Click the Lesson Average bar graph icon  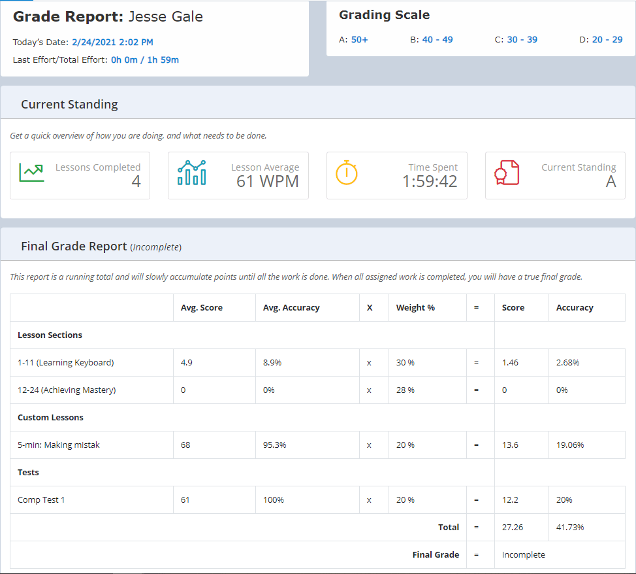tap(191, 173)
